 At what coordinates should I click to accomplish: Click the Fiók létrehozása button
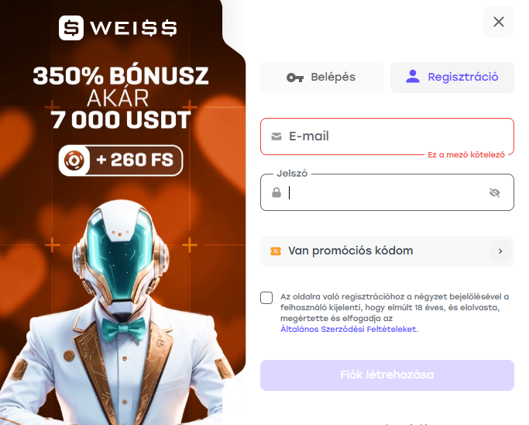click(x=387, y=375)
